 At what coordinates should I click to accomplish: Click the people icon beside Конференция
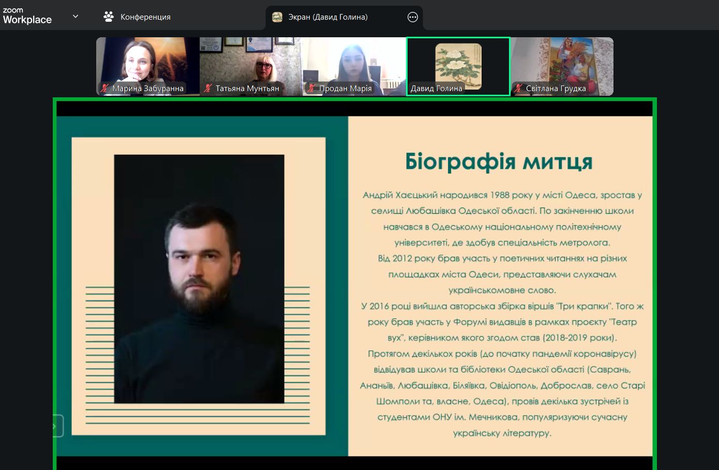click(109, 17)
